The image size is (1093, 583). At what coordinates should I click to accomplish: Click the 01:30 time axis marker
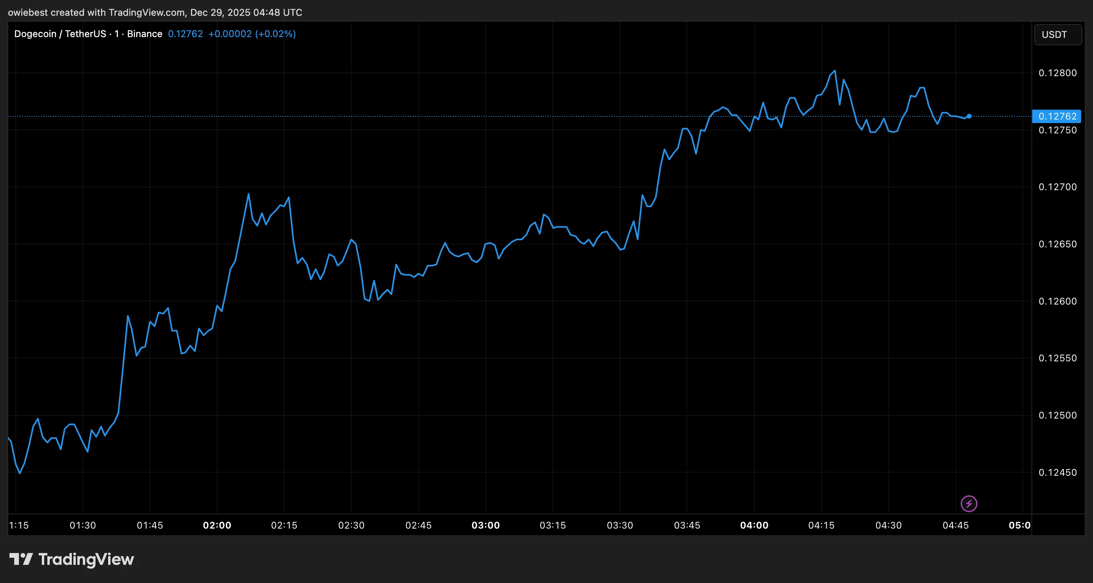click(x=83, y=525)
